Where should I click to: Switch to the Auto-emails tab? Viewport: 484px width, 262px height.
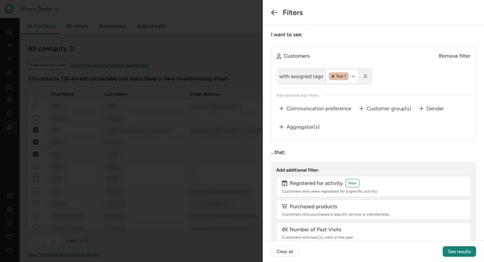151,26
